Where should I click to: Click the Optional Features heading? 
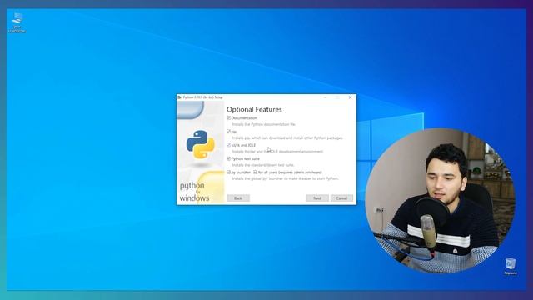click(254, 109)
